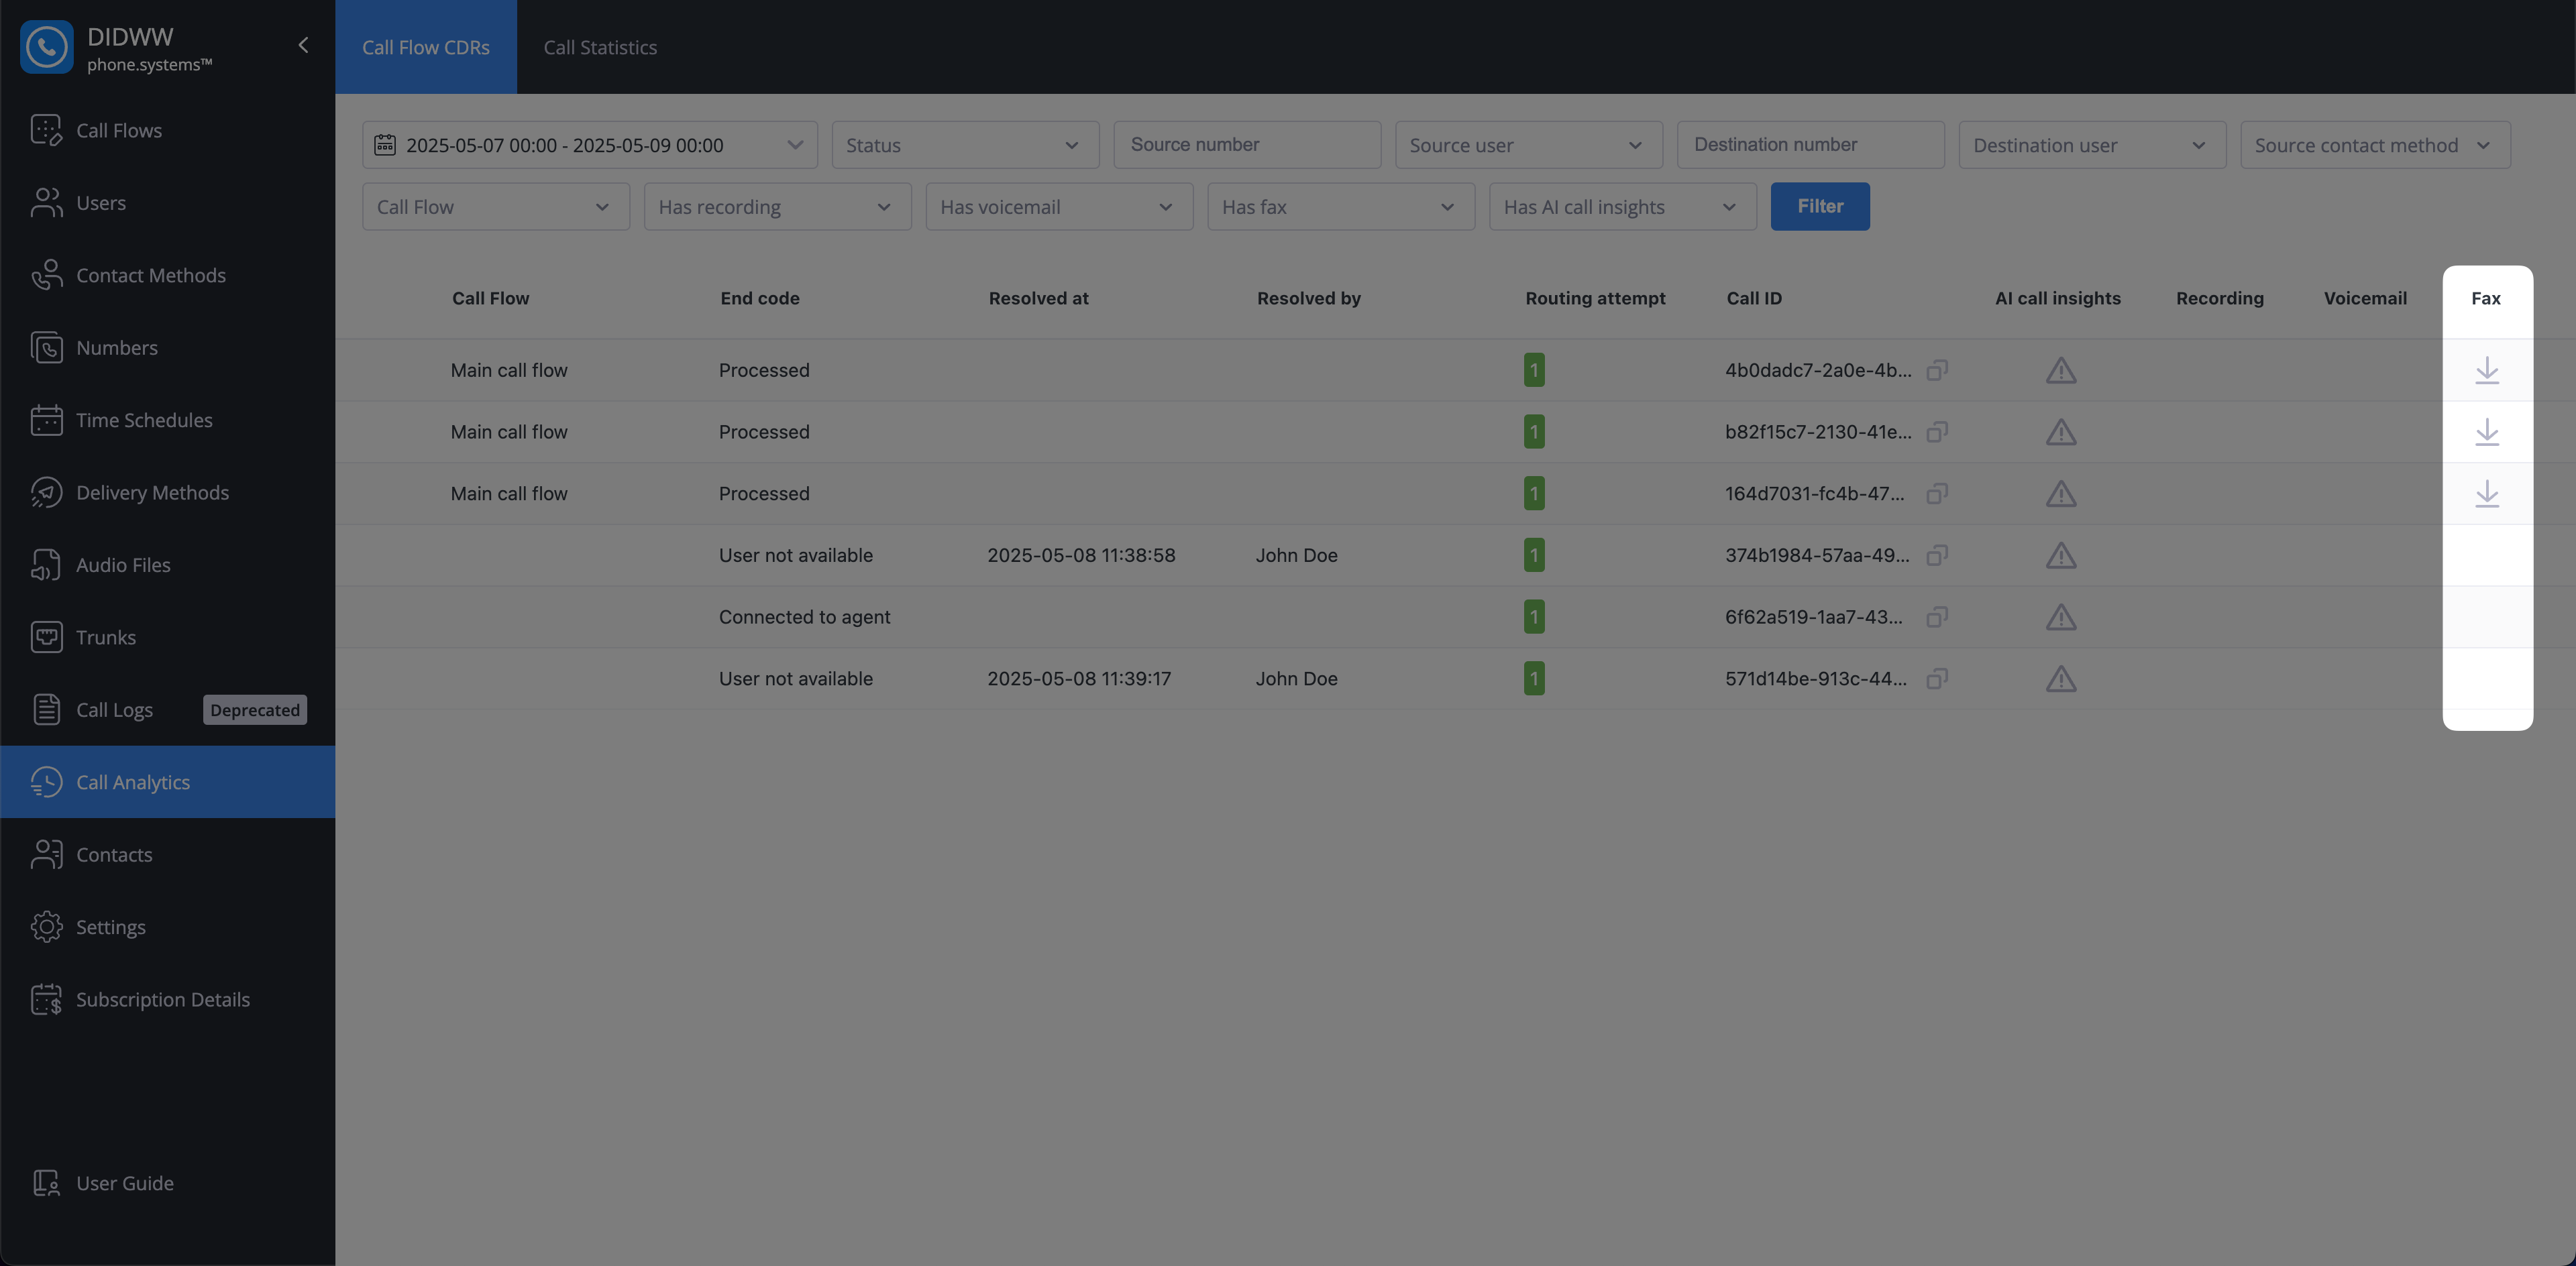Navigate to Trunks
2576x1266 pixels.
[x=168, y=638]
